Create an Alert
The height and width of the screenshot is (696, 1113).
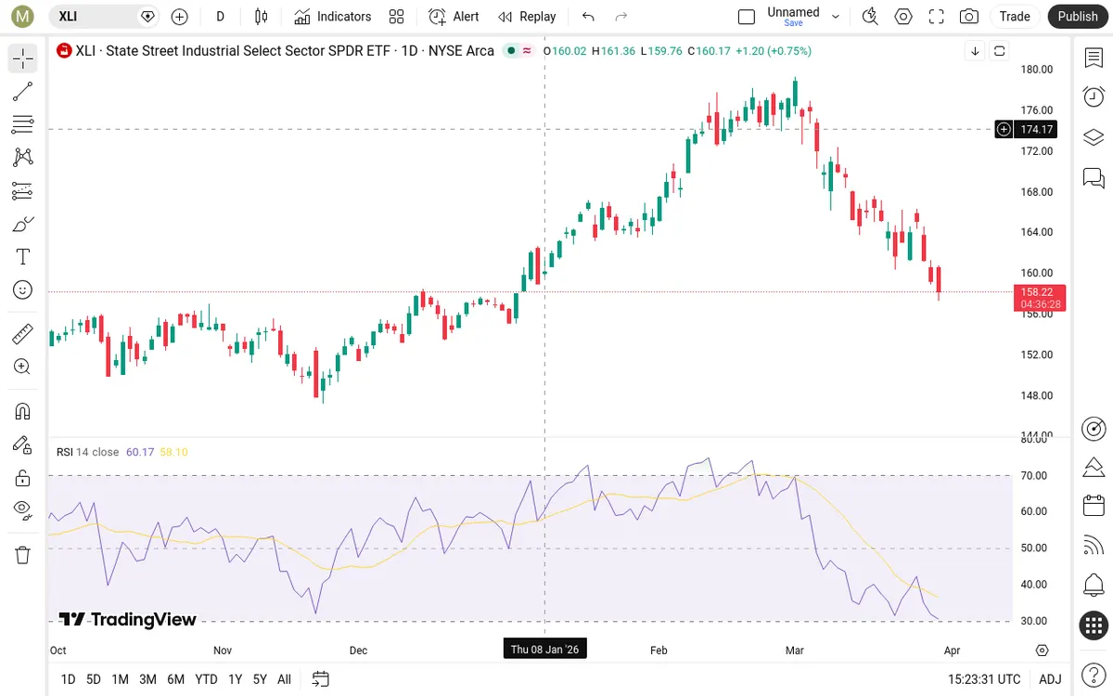point(454,17)
